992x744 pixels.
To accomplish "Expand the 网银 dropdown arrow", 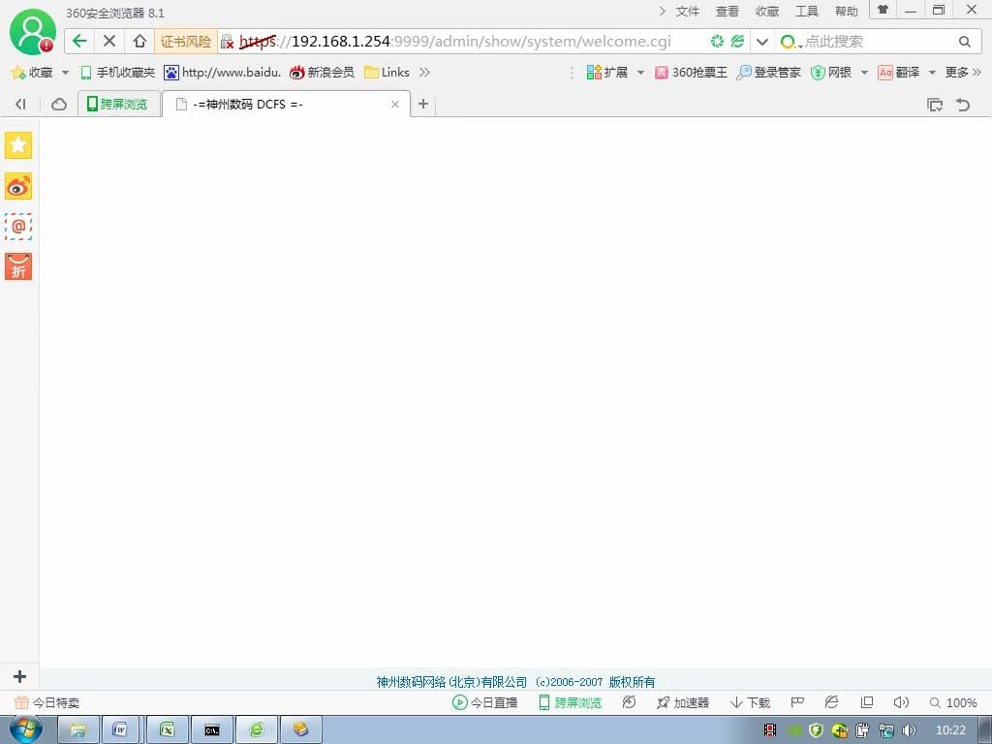I will coord(864,73).
